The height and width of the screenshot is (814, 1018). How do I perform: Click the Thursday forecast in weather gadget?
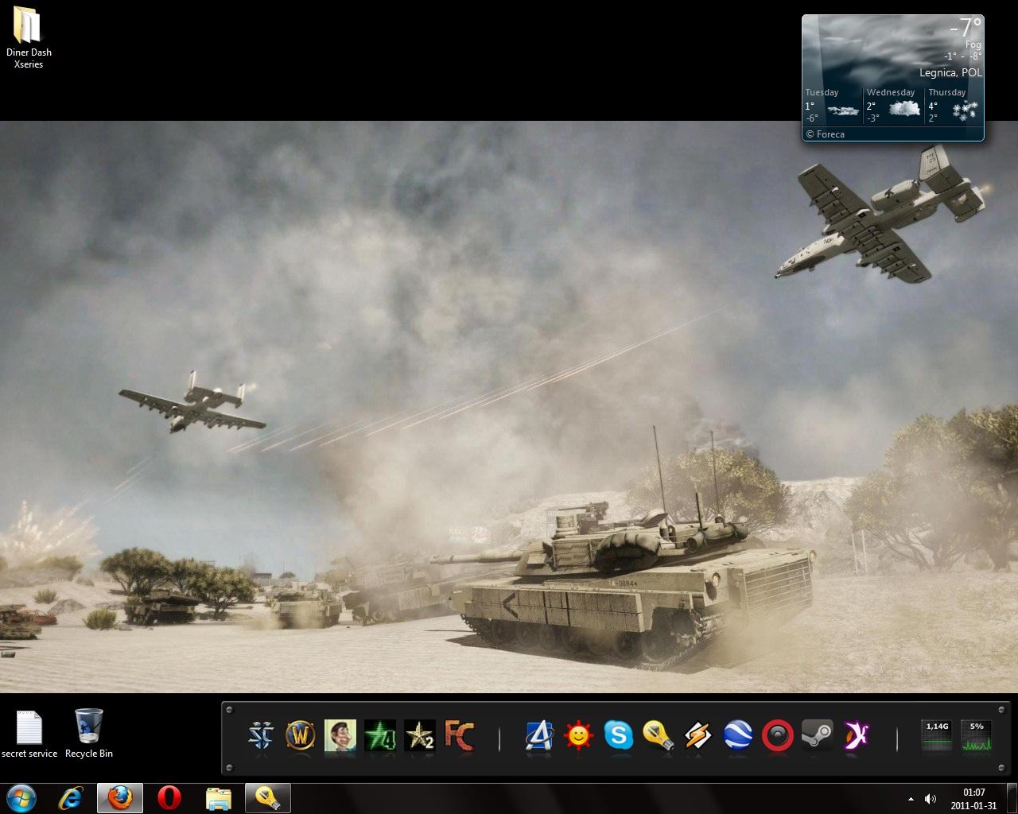[x=954, y=105]
